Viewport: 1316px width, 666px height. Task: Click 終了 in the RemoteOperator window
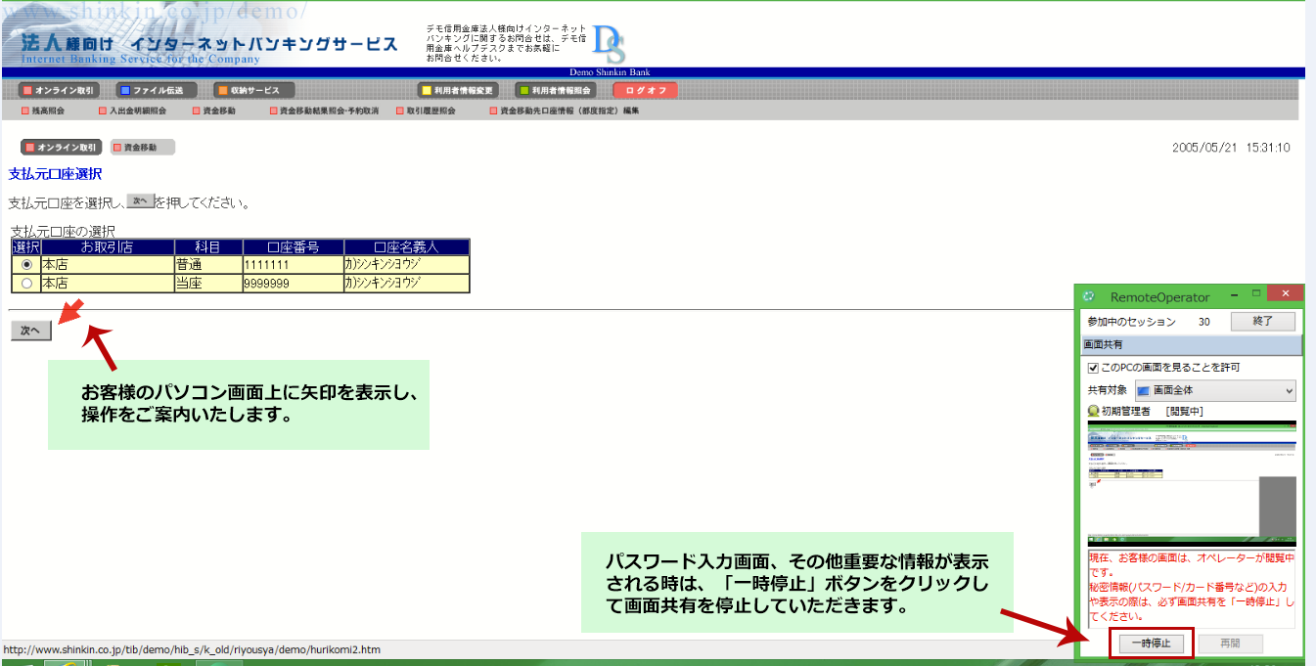point(1262,322)
